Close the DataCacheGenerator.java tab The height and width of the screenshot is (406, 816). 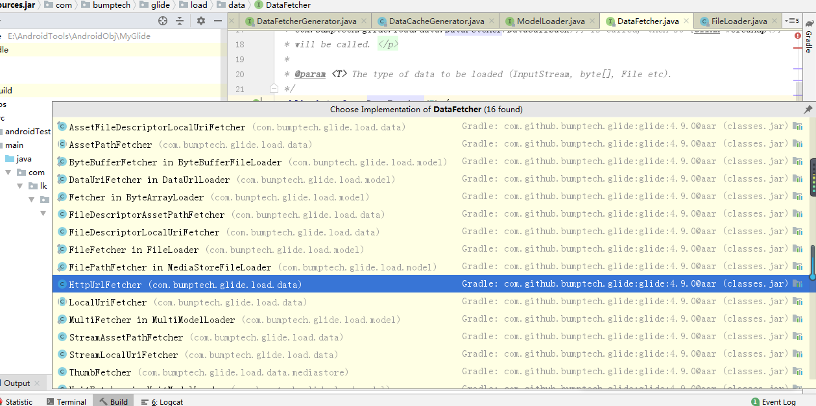coord(492,21)
